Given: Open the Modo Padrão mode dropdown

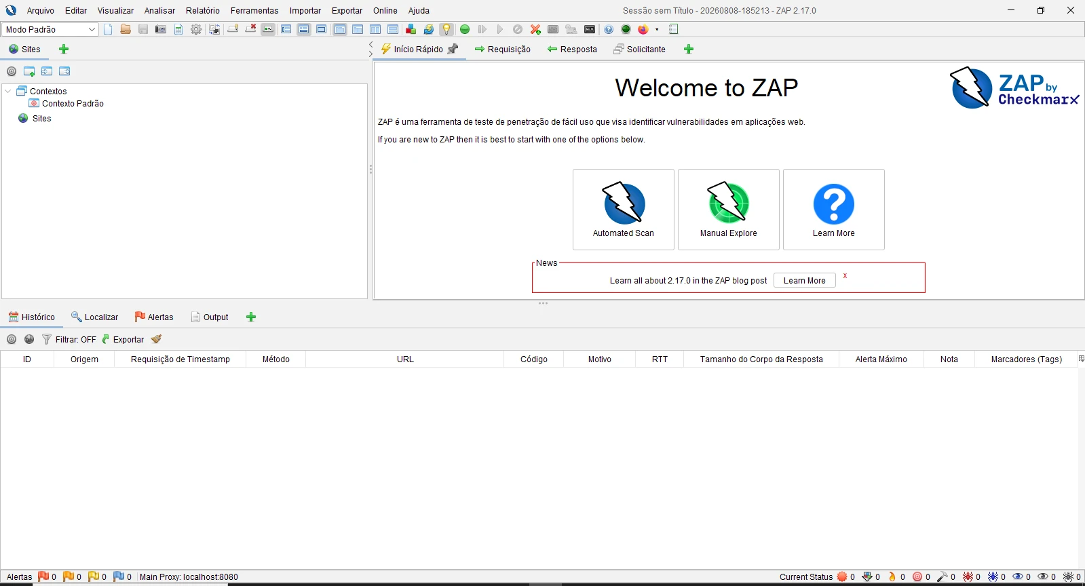Looking at the screenshot, I should tap(50, 29).
